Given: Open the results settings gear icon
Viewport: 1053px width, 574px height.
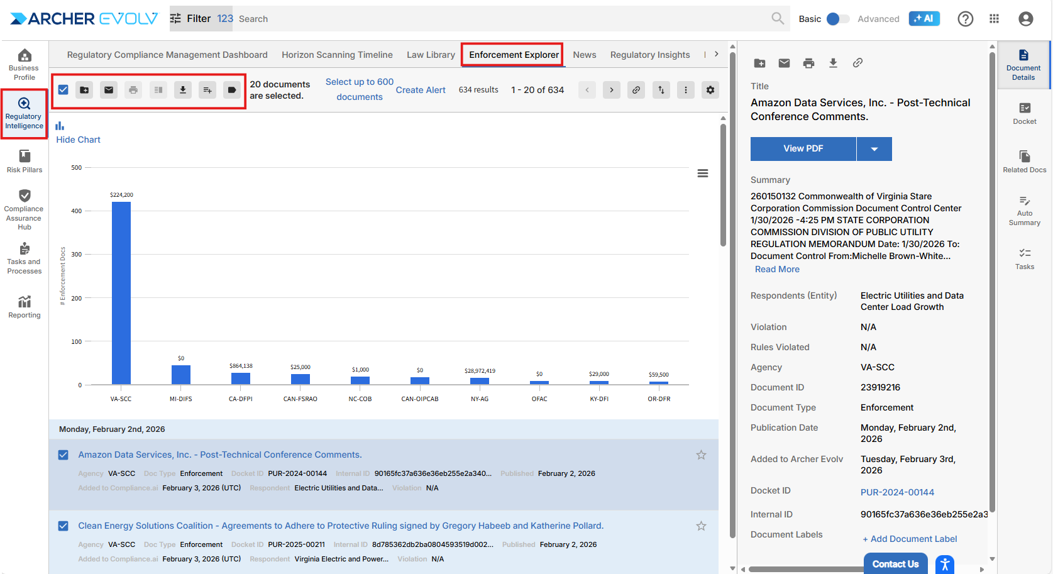Looking at the screenshot, I should [710, 90].
